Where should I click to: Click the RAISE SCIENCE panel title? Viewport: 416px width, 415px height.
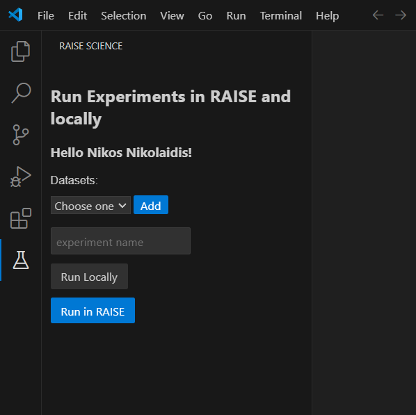(x=90, y=46)
